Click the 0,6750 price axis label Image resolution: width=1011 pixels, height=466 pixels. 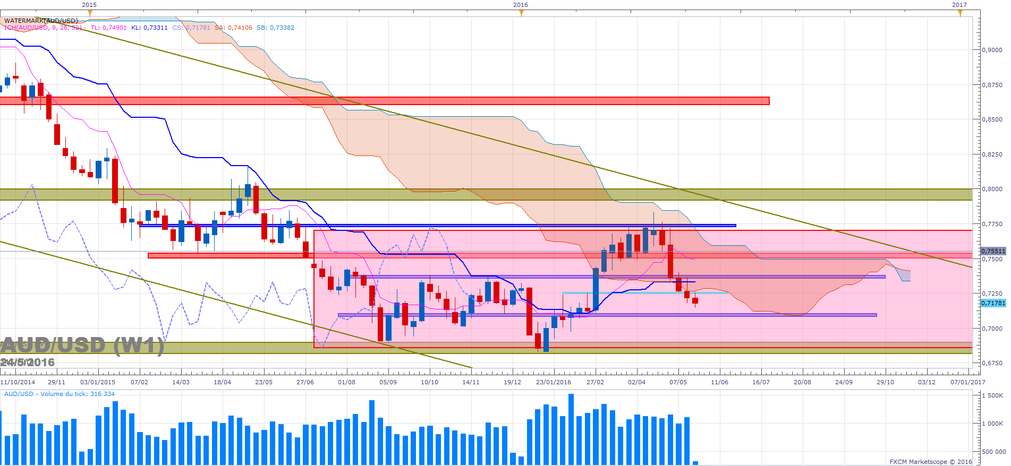pyautogui.click(x=992, y=363)
